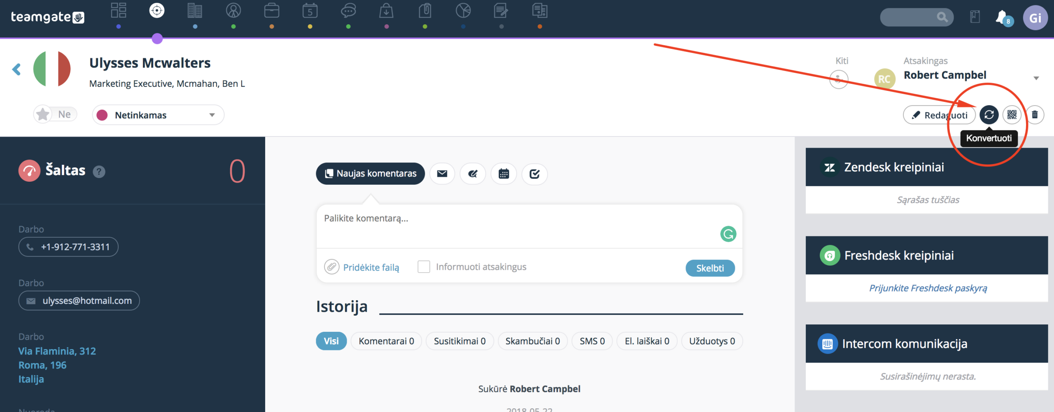Viewport: 1054px width, 412px height.
Task: Select the Visi history tab
Action: (331, 341)
